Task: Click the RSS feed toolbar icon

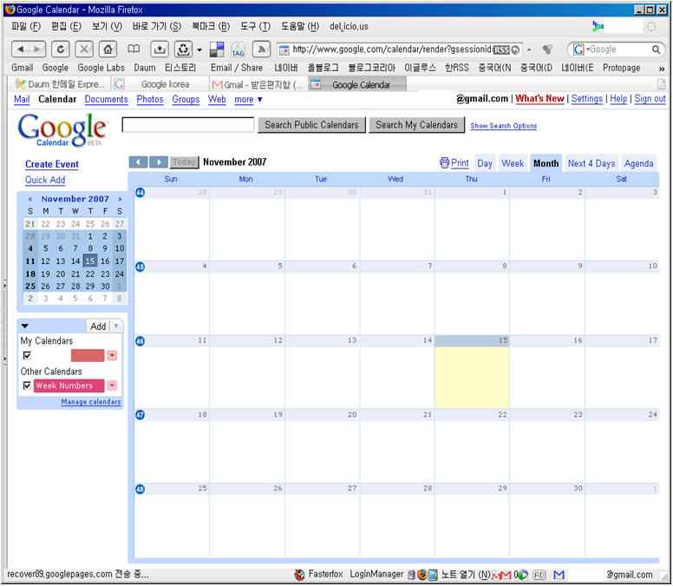Action: (x=261, y=49)
